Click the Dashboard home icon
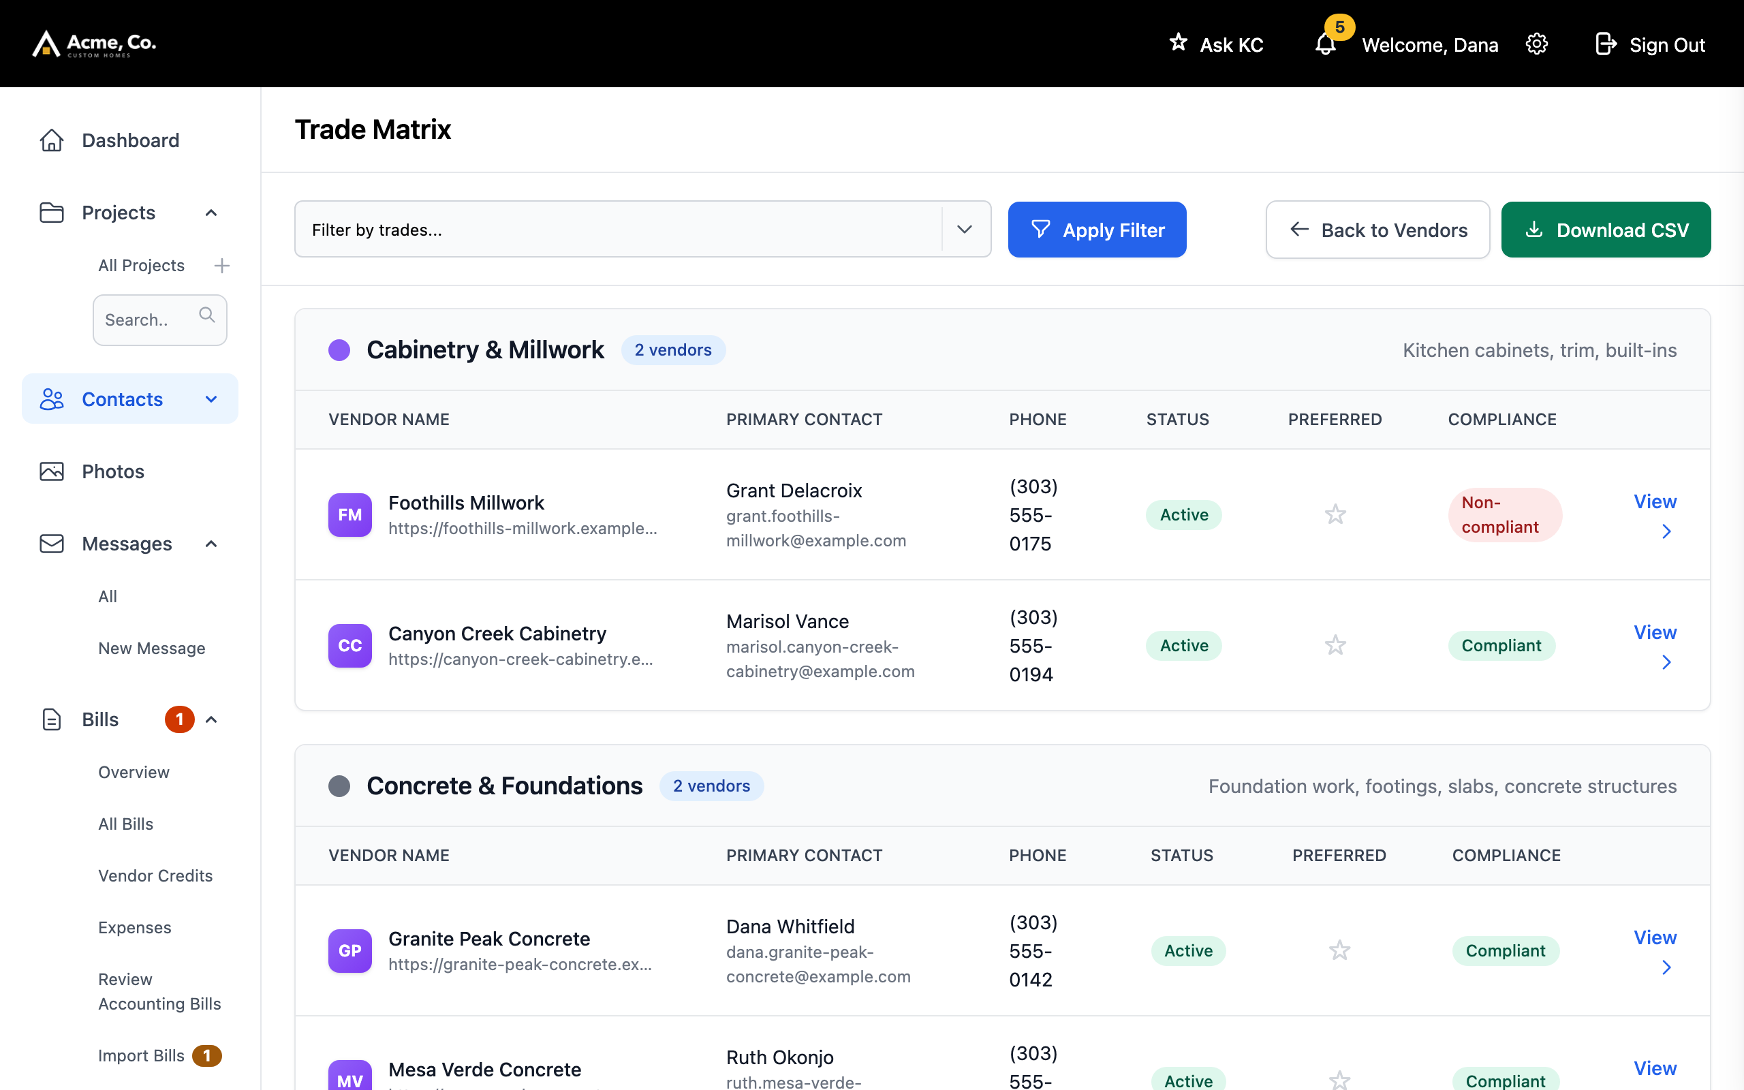 point(52,140)
